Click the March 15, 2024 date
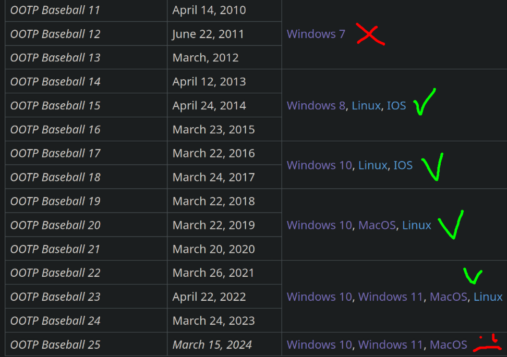 pyautogui.click(x=212, y=344)
